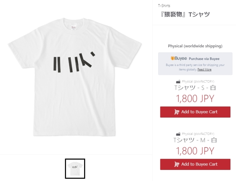Screen dimensions: 236x181
Task: Click the Tシャツ - M - 白 variant name
Action: click(x=195, y=140)
